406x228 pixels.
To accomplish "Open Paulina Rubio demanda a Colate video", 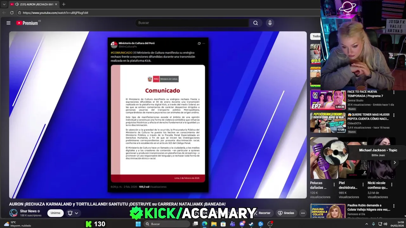I will (369, 207).
